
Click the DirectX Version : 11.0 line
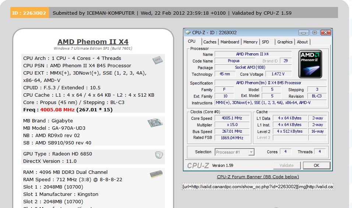[50, 161]
